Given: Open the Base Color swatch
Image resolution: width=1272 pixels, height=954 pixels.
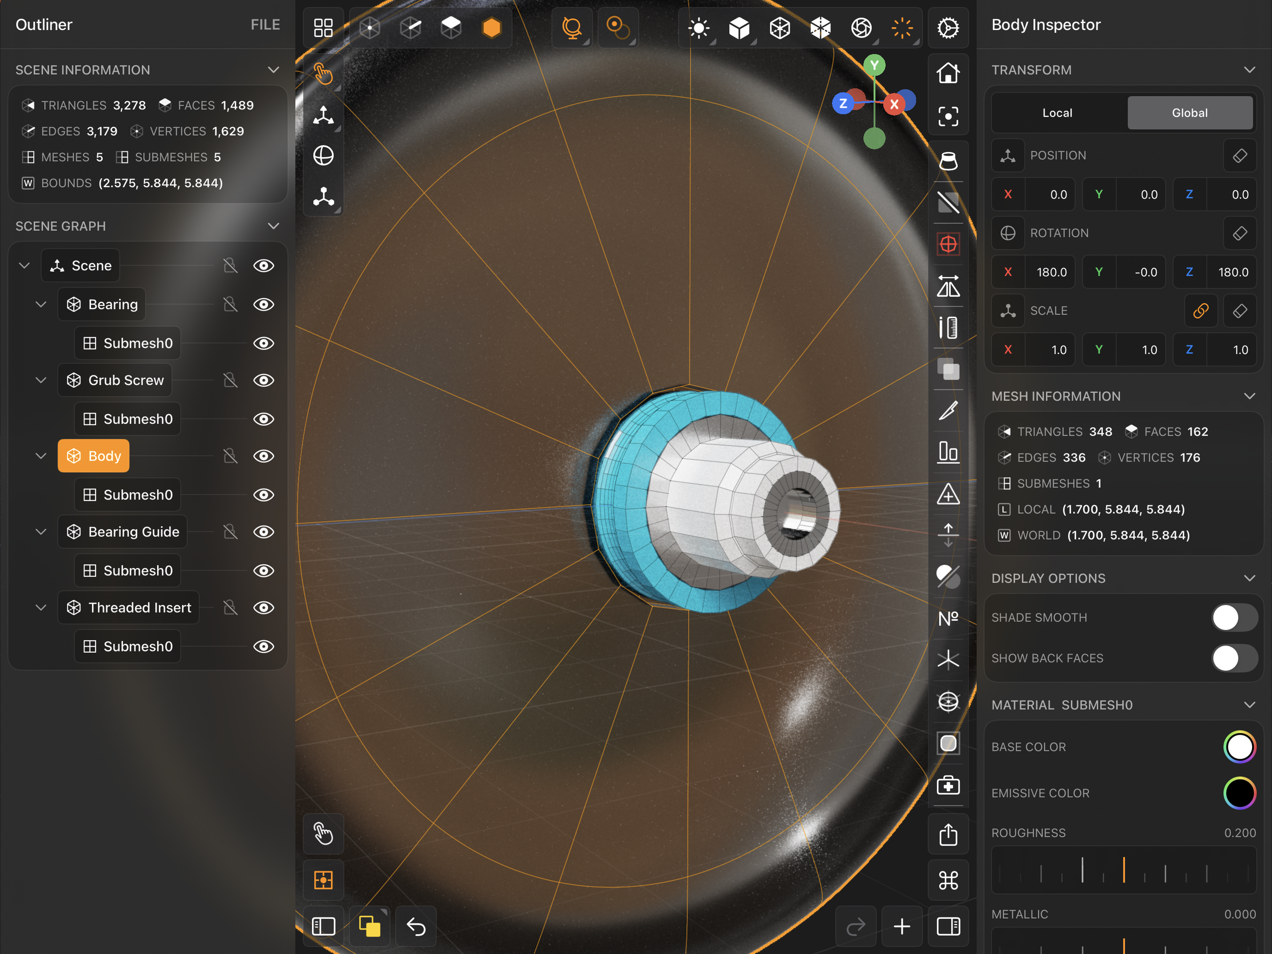Looking at the screenshot, I should point(1239,747).
